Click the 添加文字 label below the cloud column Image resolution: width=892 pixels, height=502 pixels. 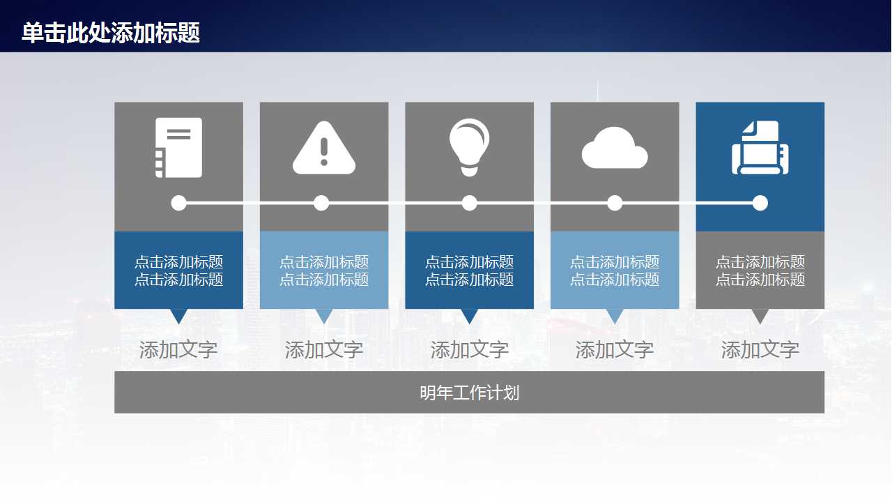[615, 350]
